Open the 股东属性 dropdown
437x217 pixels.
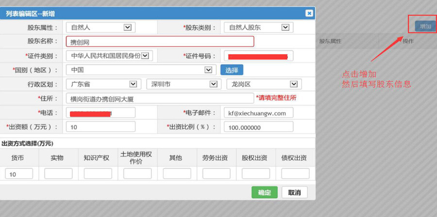point(127,28)
